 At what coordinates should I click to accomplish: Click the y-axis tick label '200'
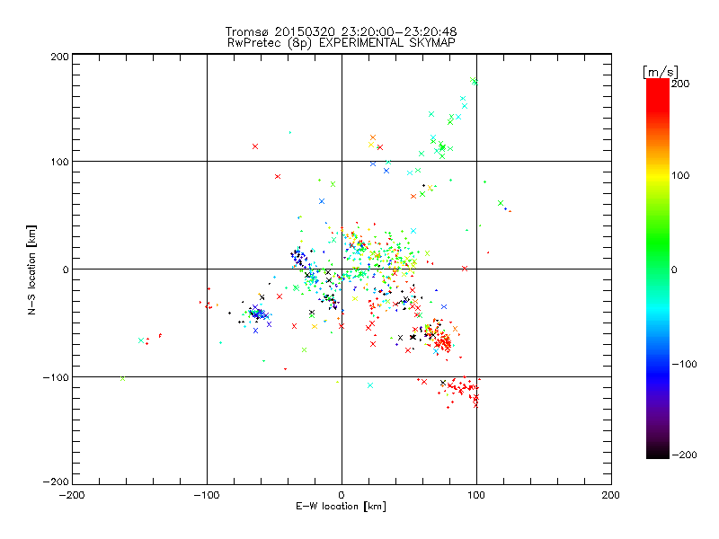(x=59, y=57)
